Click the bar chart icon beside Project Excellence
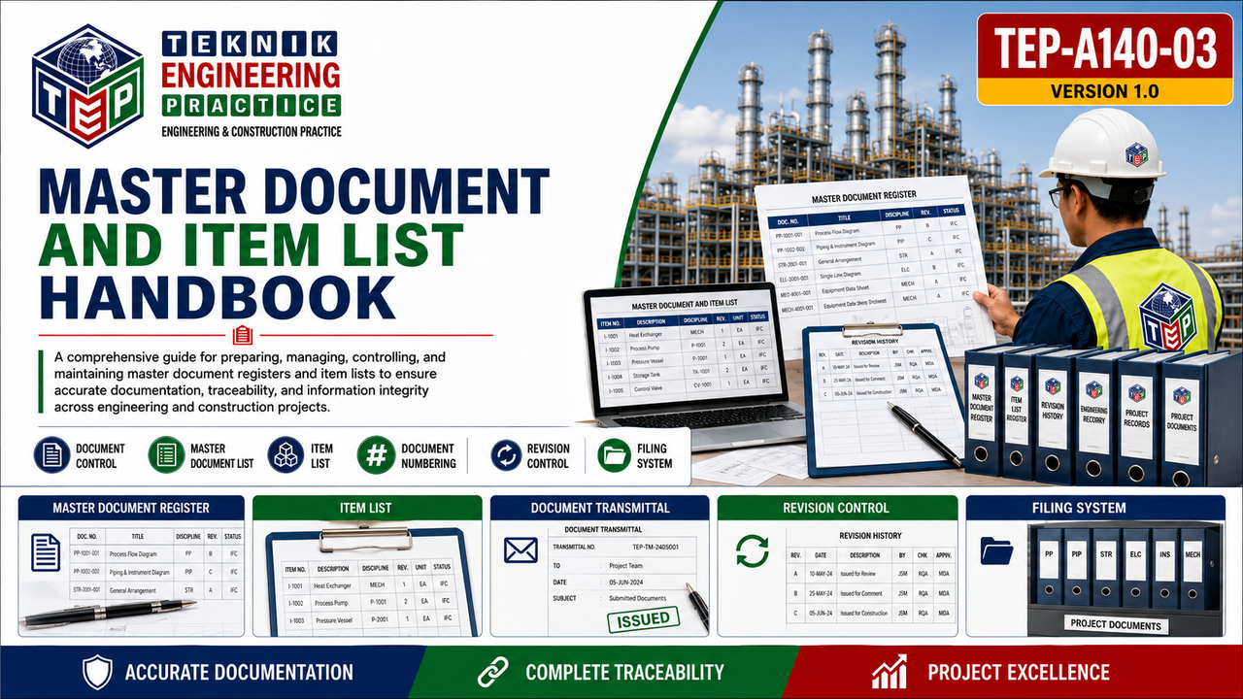Image resolution: width=1243 pixels, height=699 pixels. (x=890, y=671)
